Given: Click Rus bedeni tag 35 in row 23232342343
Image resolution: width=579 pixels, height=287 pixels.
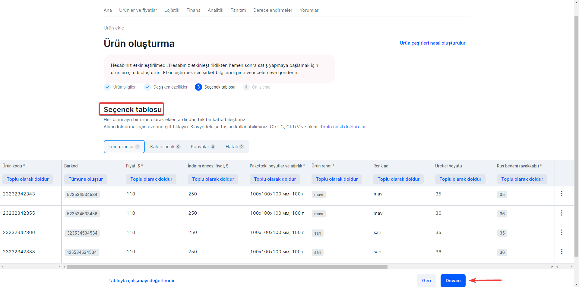Looking at the screenshot, I should coord(502,195).
